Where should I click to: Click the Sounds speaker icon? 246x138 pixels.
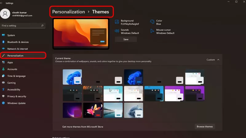117,31
